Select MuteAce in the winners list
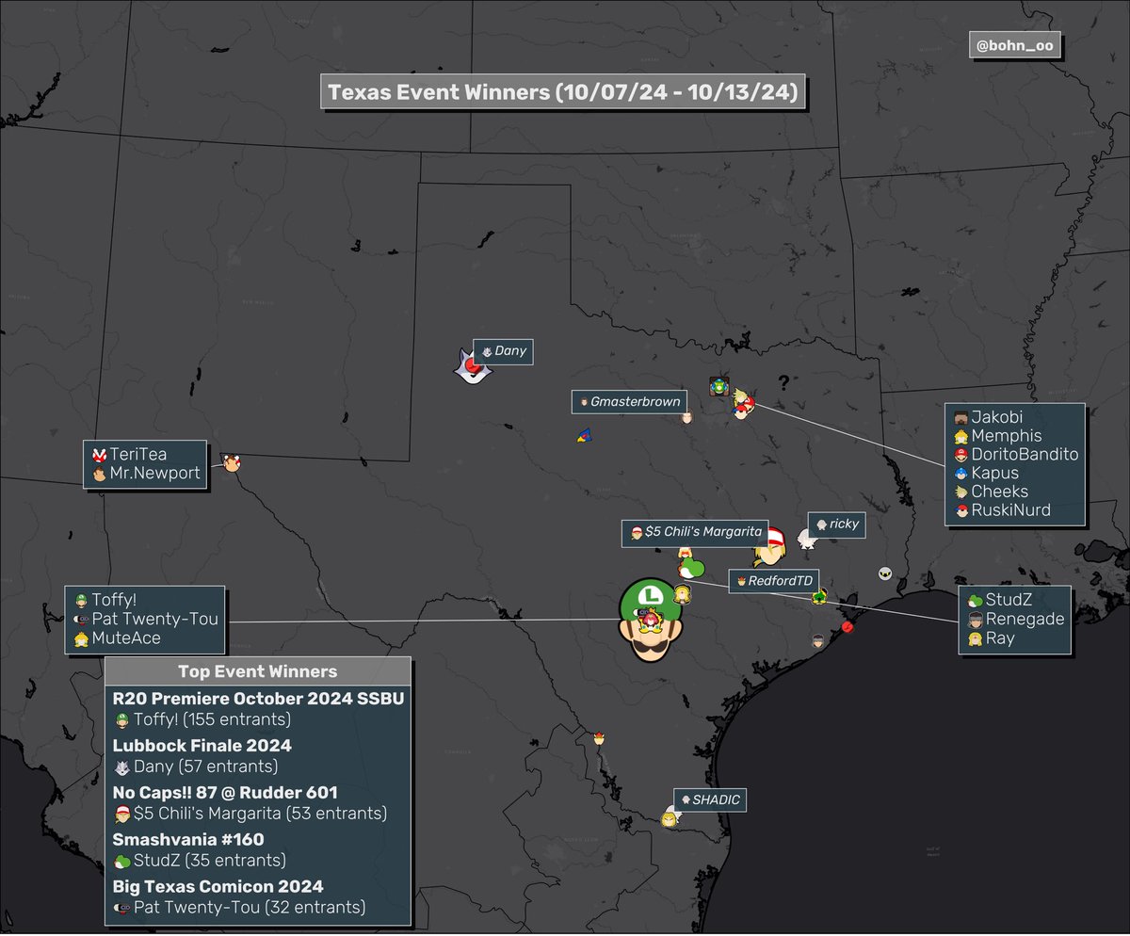Screen dimensions: 1130x936 (126, 638)
